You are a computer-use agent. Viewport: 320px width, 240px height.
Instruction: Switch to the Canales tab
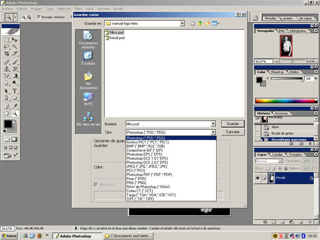click(x=277, y=155)
